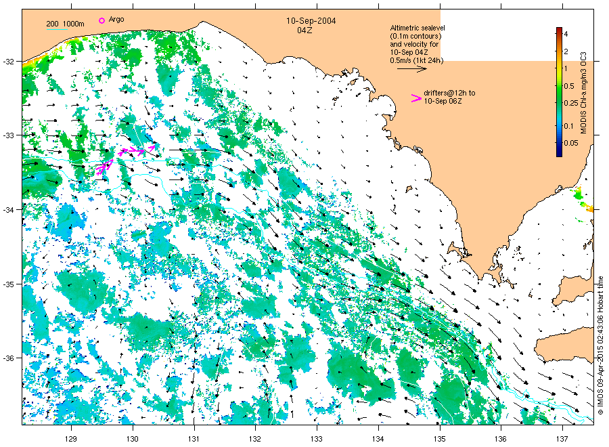Click latitude axis label '-35'

pyautogui.click(x=9, y=284)
